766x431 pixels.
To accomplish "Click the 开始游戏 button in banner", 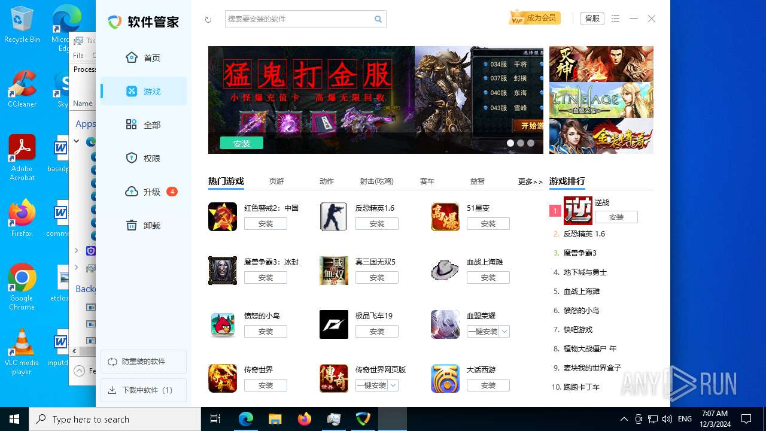I will pyautogui.click(x=528, y=126).
